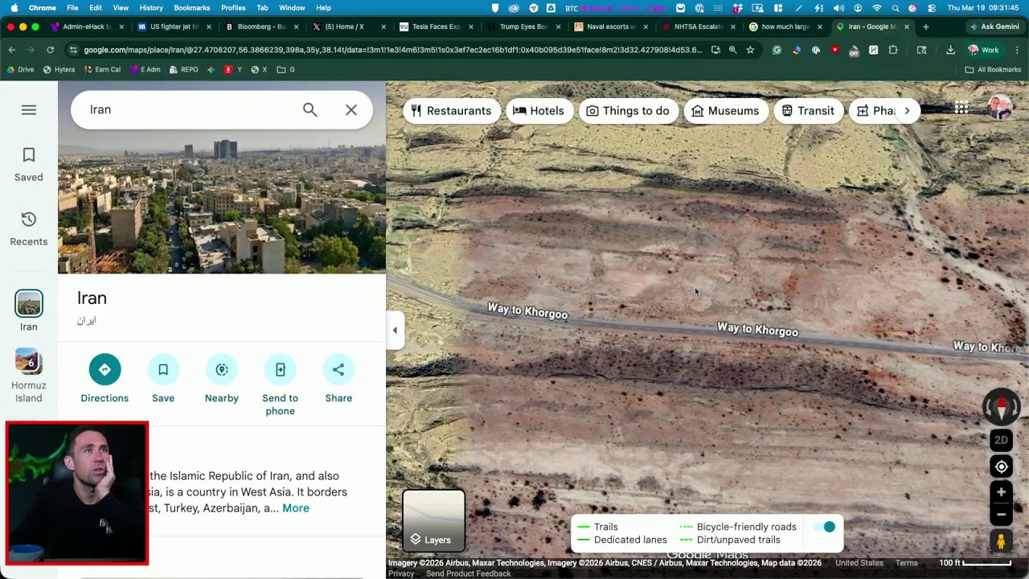Switch to the Bloomberg browser tab
The height and width of the screenshot is (579, 1029).
[261, 27]
